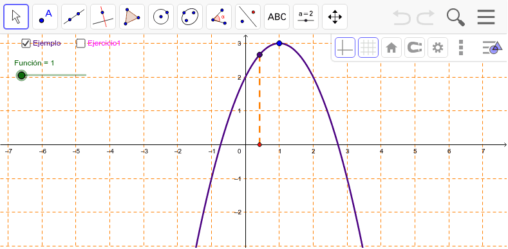This screenshot has width=508, height=249.
Task: Click x-axis label −7
Action: [x=8, y=151]
